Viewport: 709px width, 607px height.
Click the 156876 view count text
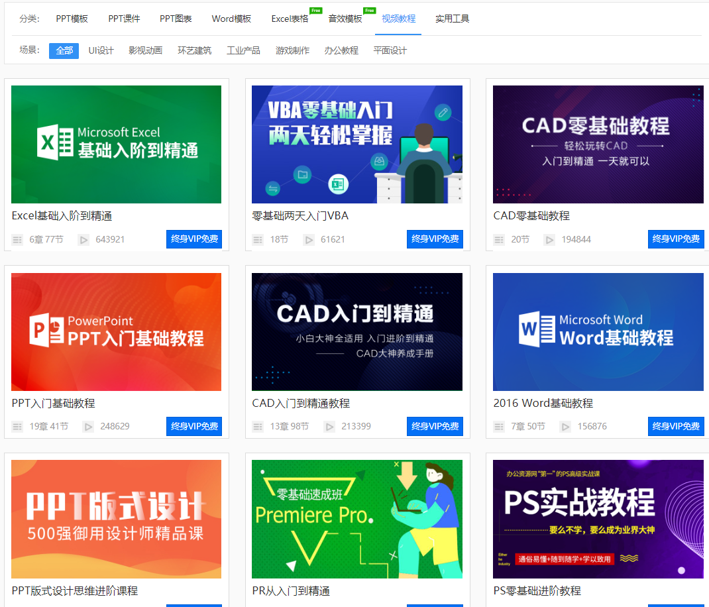592,427
